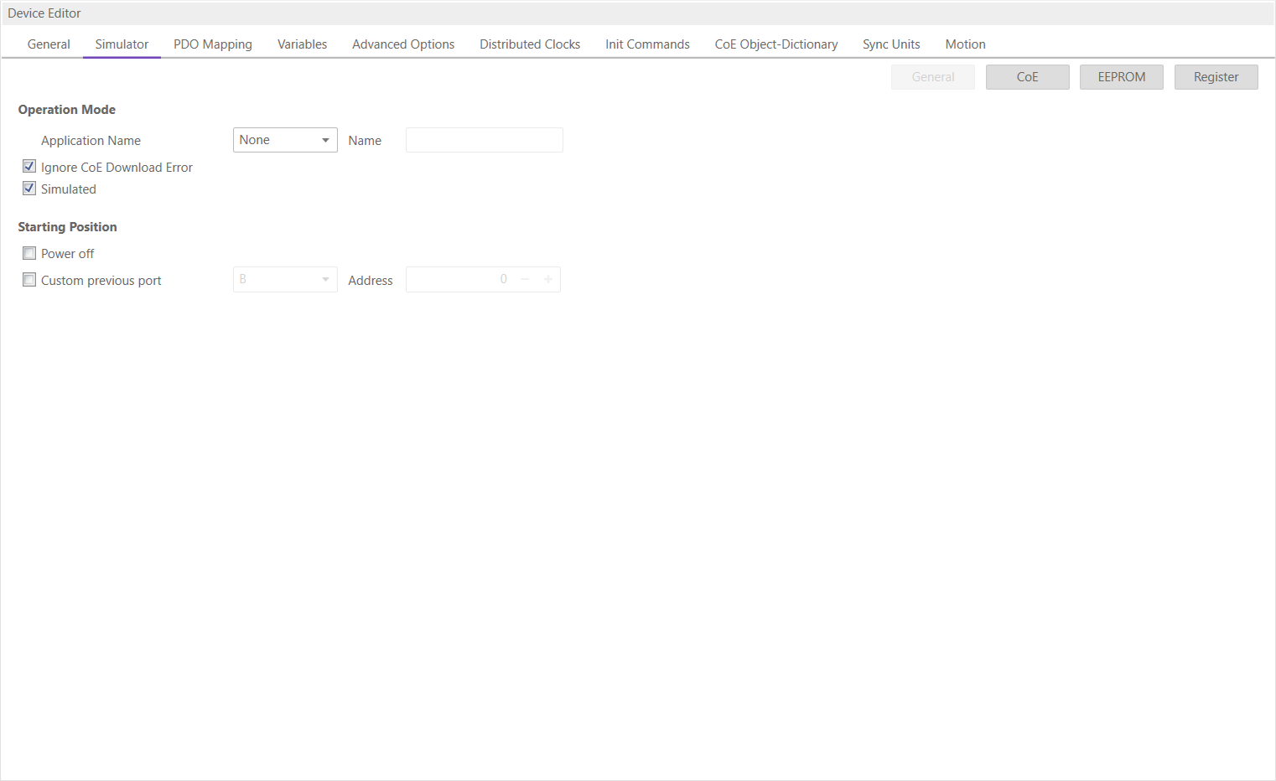Click the Register button

(1216, 77)
